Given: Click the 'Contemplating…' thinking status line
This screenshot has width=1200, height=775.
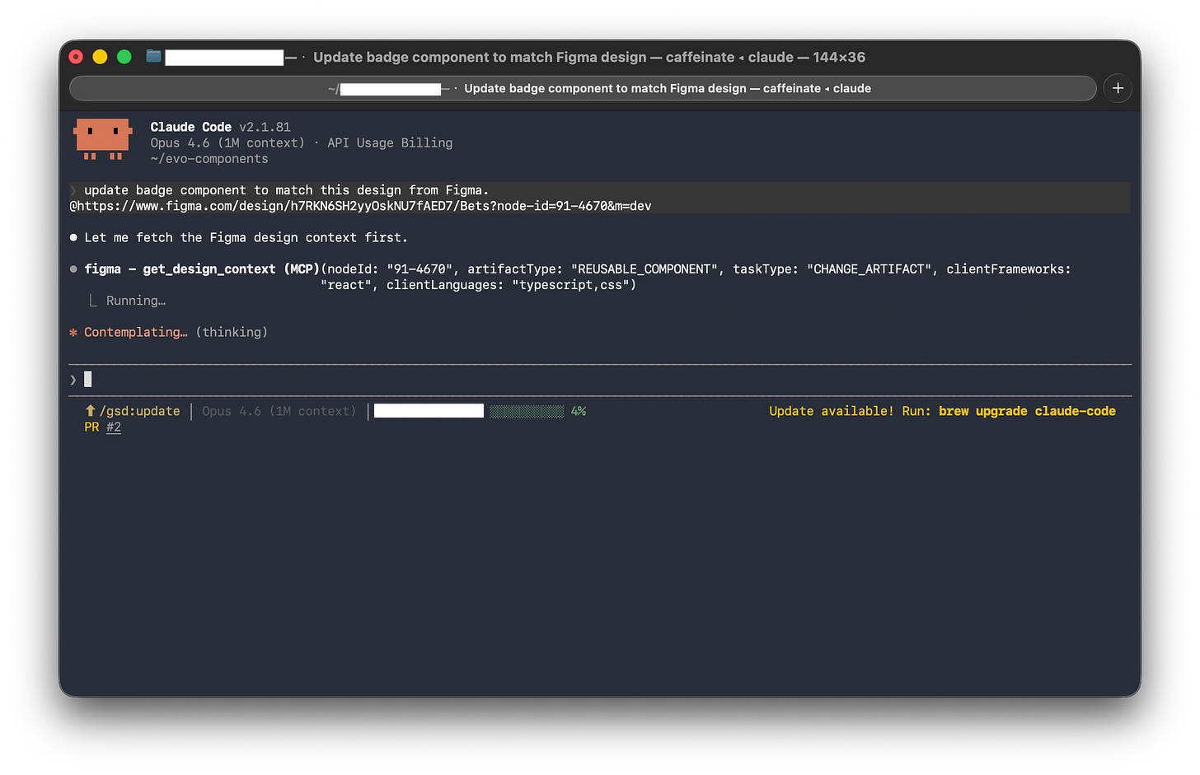Looking at the screenshot, I should tap(176, 332).
